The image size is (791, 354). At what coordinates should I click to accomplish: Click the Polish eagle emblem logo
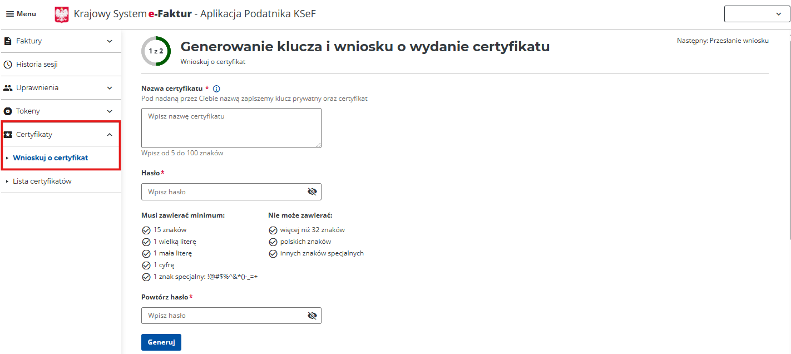click(62, 14)
